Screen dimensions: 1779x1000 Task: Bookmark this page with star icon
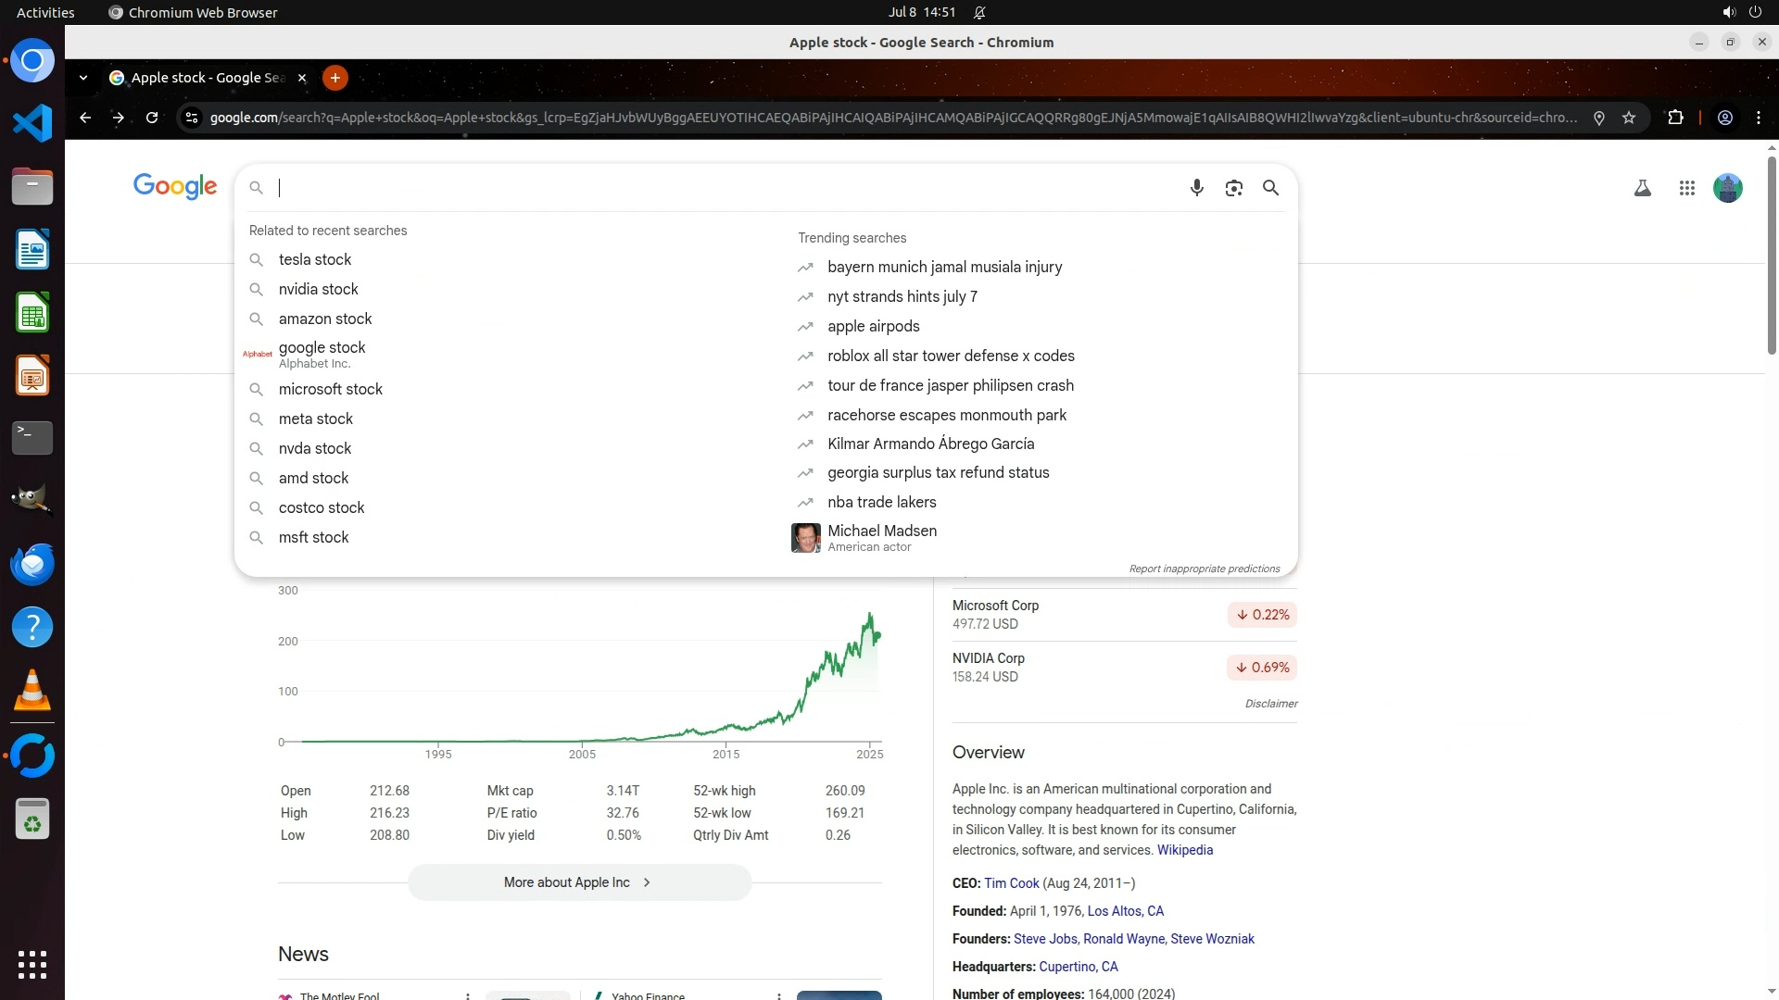[x=1629, y=118]
